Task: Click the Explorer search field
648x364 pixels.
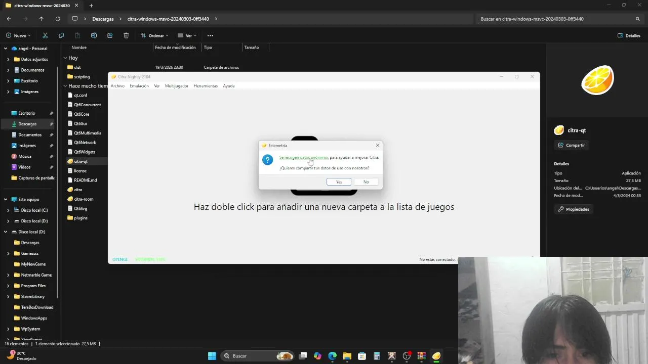Action: (559, 19)
